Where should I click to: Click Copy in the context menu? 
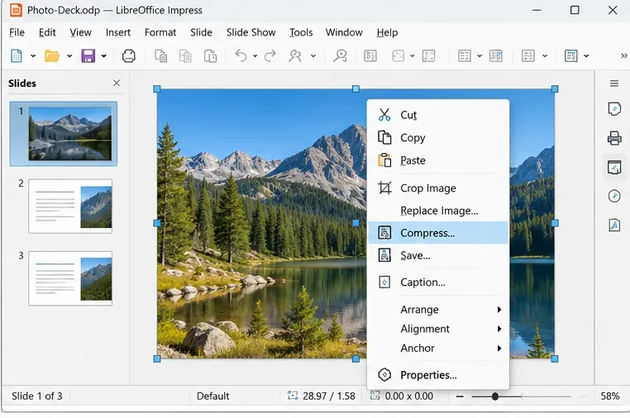pyautogui.click(x=438, y=138)
